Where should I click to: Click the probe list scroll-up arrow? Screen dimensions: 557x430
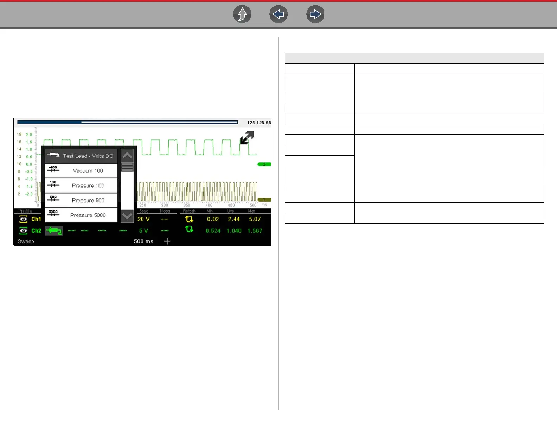[127, 155]
